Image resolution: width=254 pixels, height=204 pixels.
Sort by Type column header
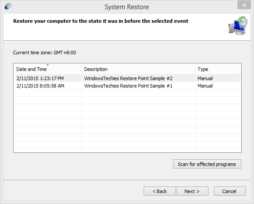coord(218,69)
